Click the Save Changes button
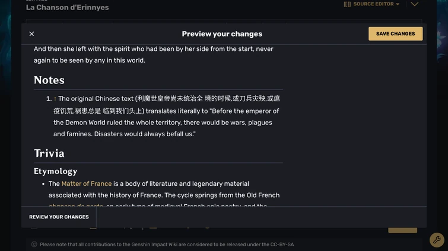The image size is (448, 251). [395, 34]
